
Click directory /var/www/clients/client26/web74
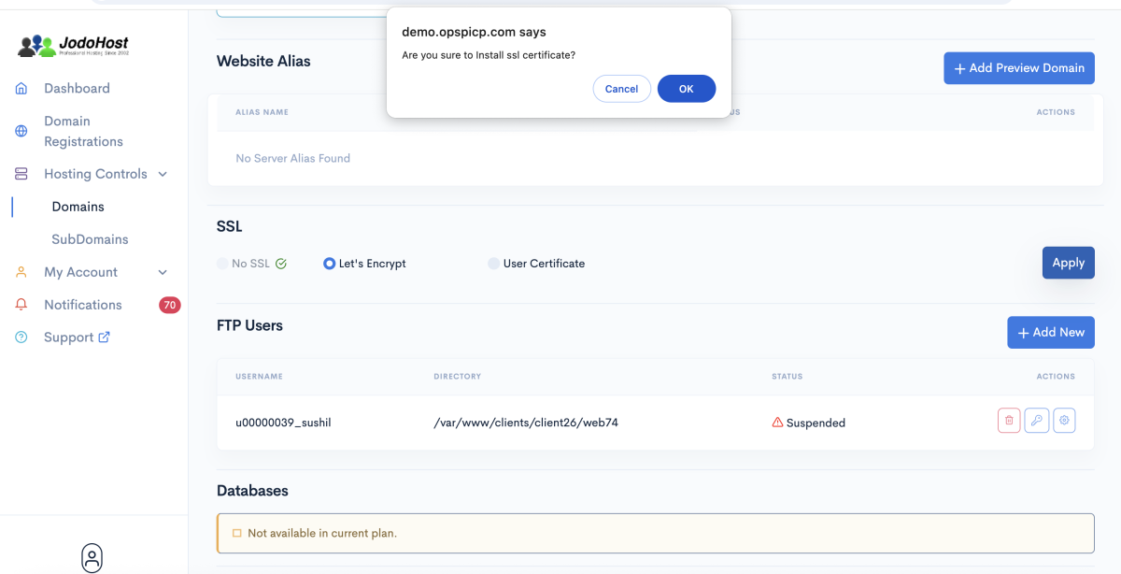point(526,423)
